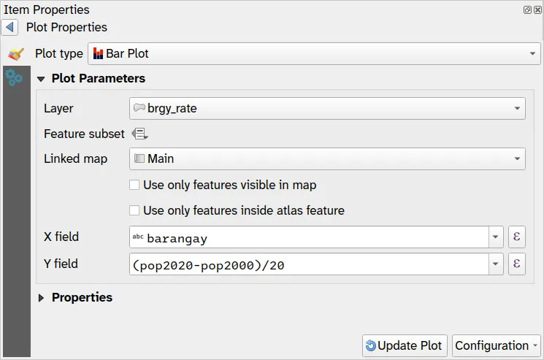The width and height of the screenshot is (544, 360).
Task: Open expression editor for X field
Action: [x=517, y=237]
